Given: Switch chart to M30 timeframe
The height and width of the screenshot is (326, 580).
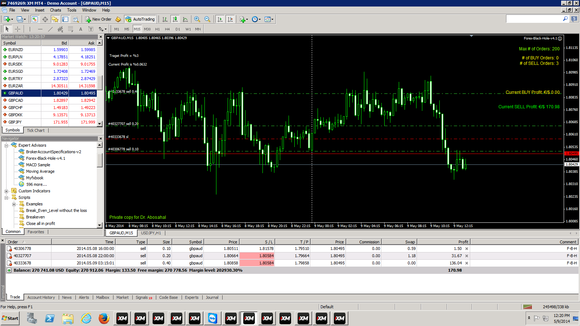Looking at the screenshot, I should coord(147,29).
